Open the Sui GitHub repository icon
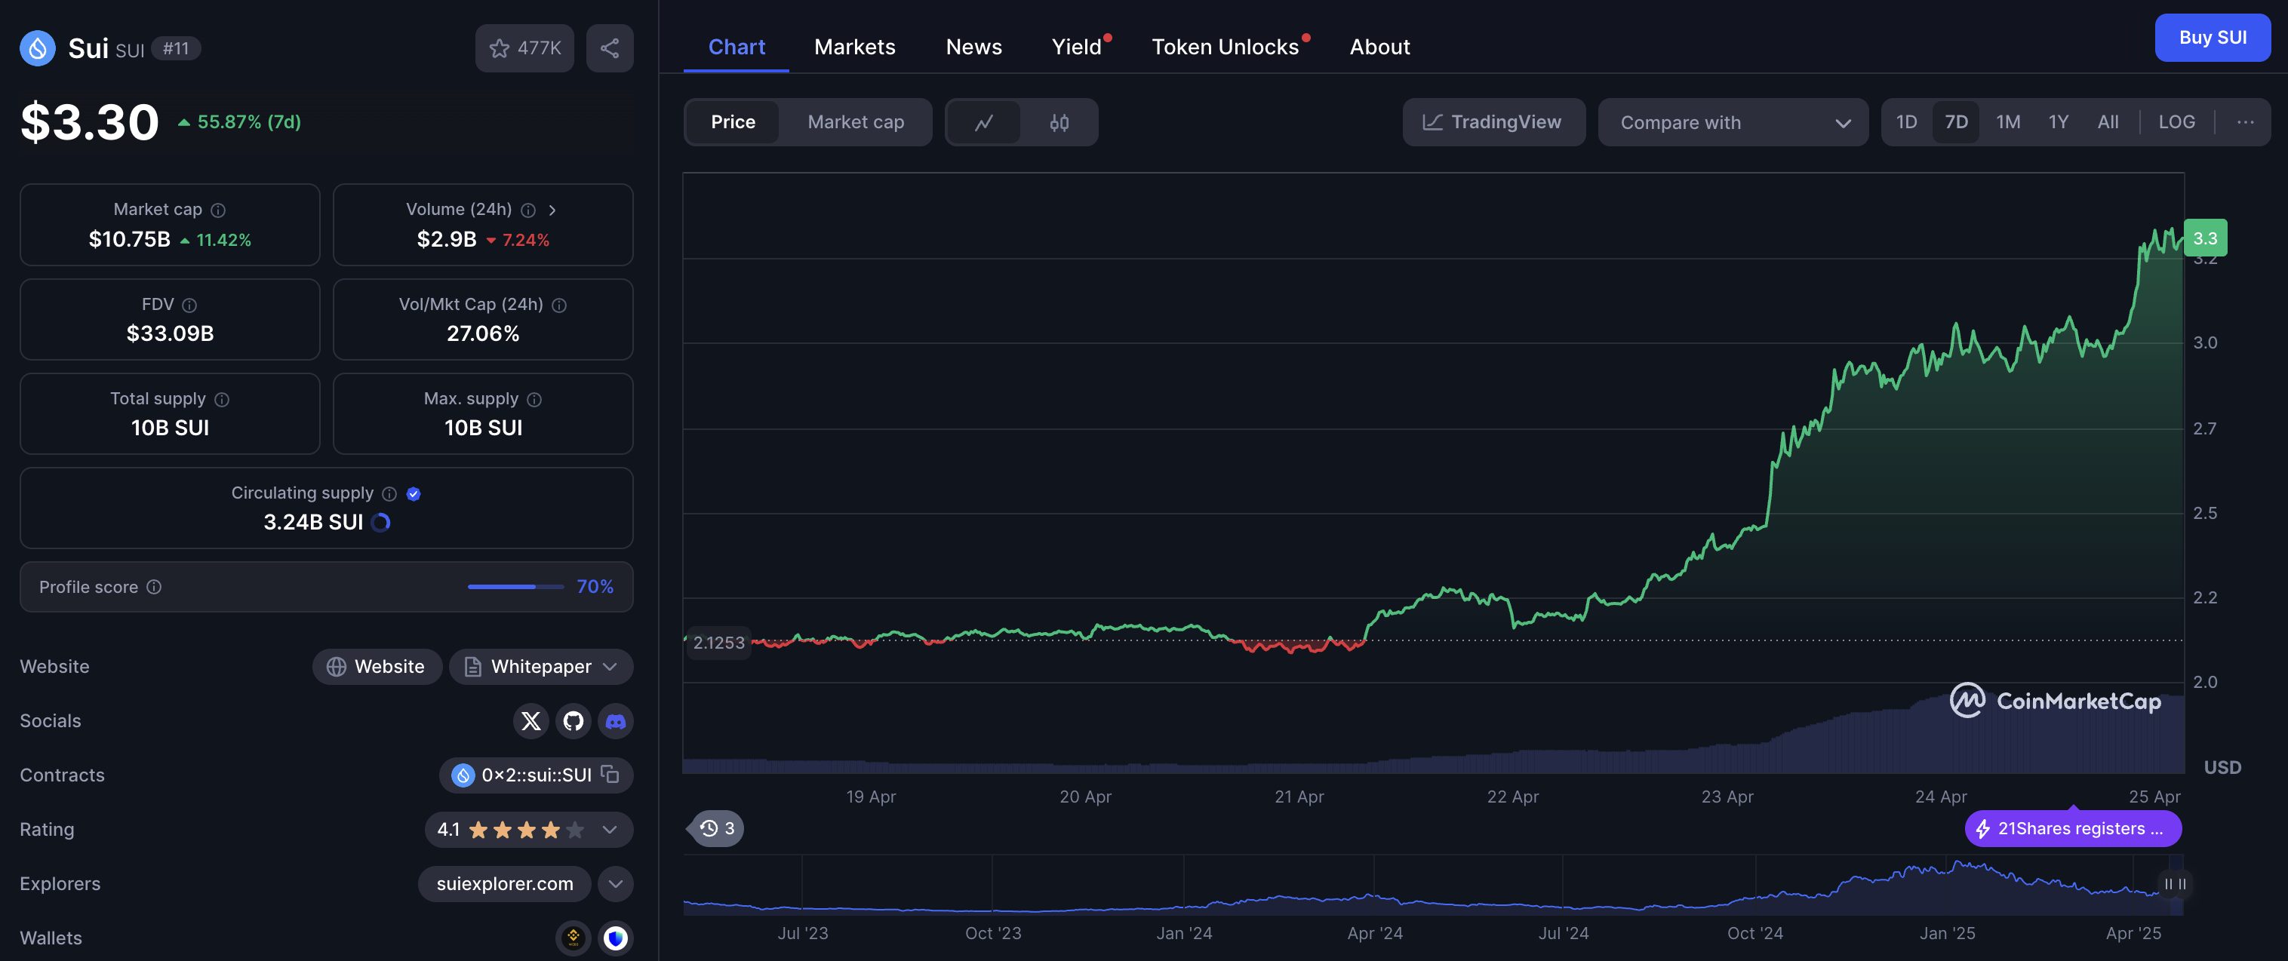Screen dimensions: 2288x961 573,721
